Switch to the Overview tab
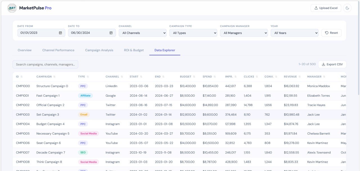 pos(24,50)
